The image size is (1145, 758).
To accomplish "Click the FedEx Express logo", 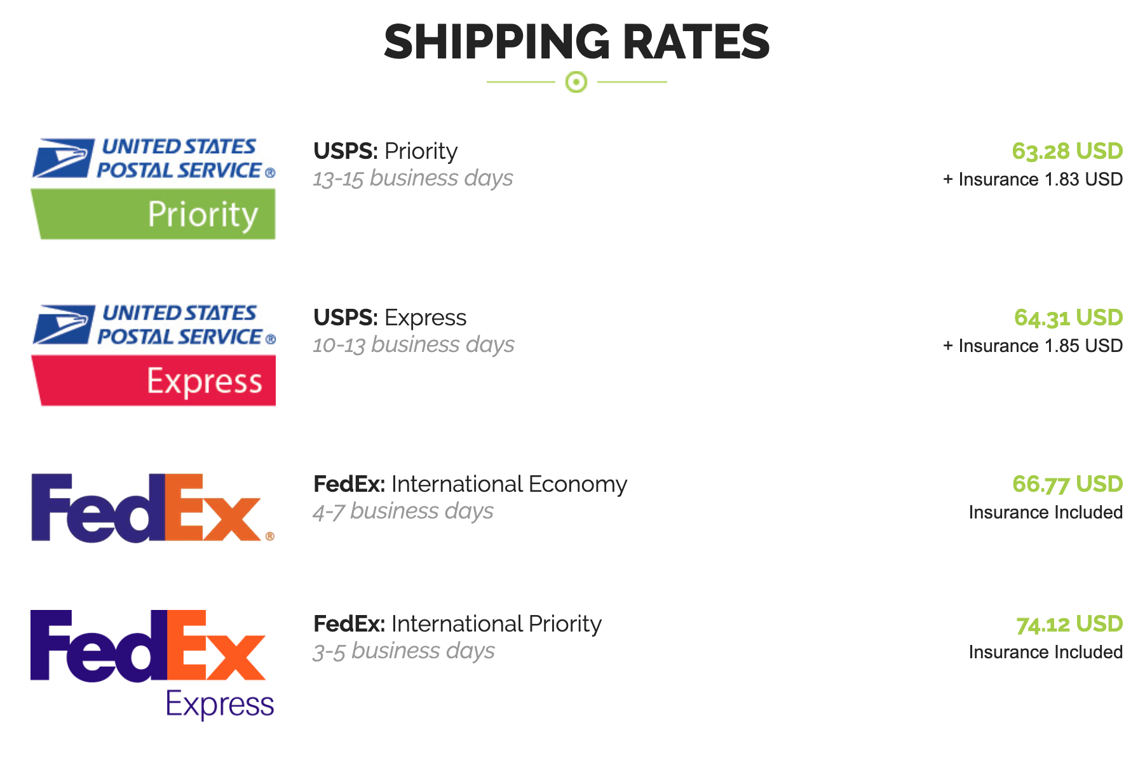I will tap(153, 665).
